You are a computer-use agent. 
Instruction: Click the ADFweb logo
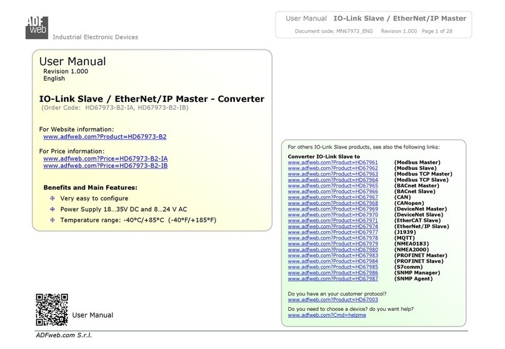pos(37,27)
